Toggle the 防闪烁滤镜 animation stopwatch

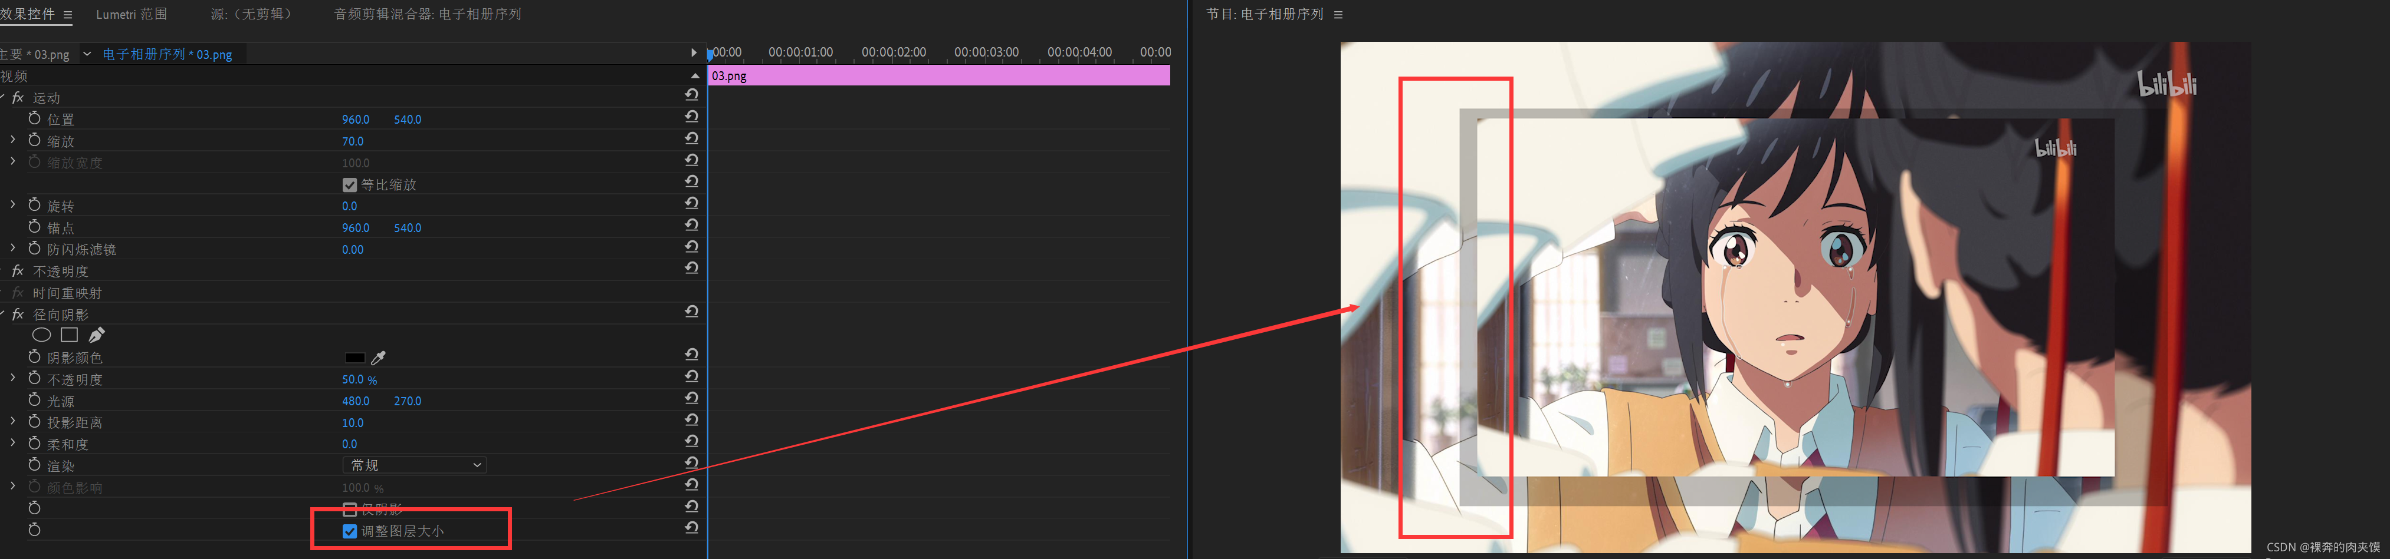34,249
